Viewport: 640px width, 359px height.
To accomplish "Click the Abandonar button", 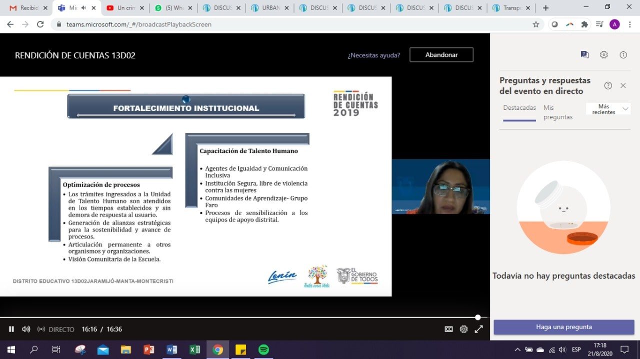I will 441,55.
